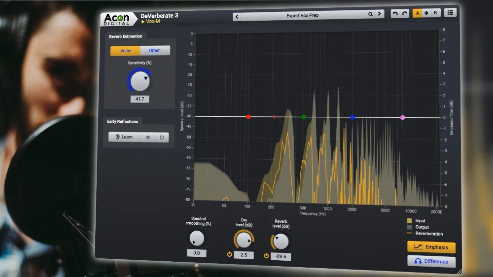
Task: Click the DeVerberate 3 title
Action: coord(159,15)
